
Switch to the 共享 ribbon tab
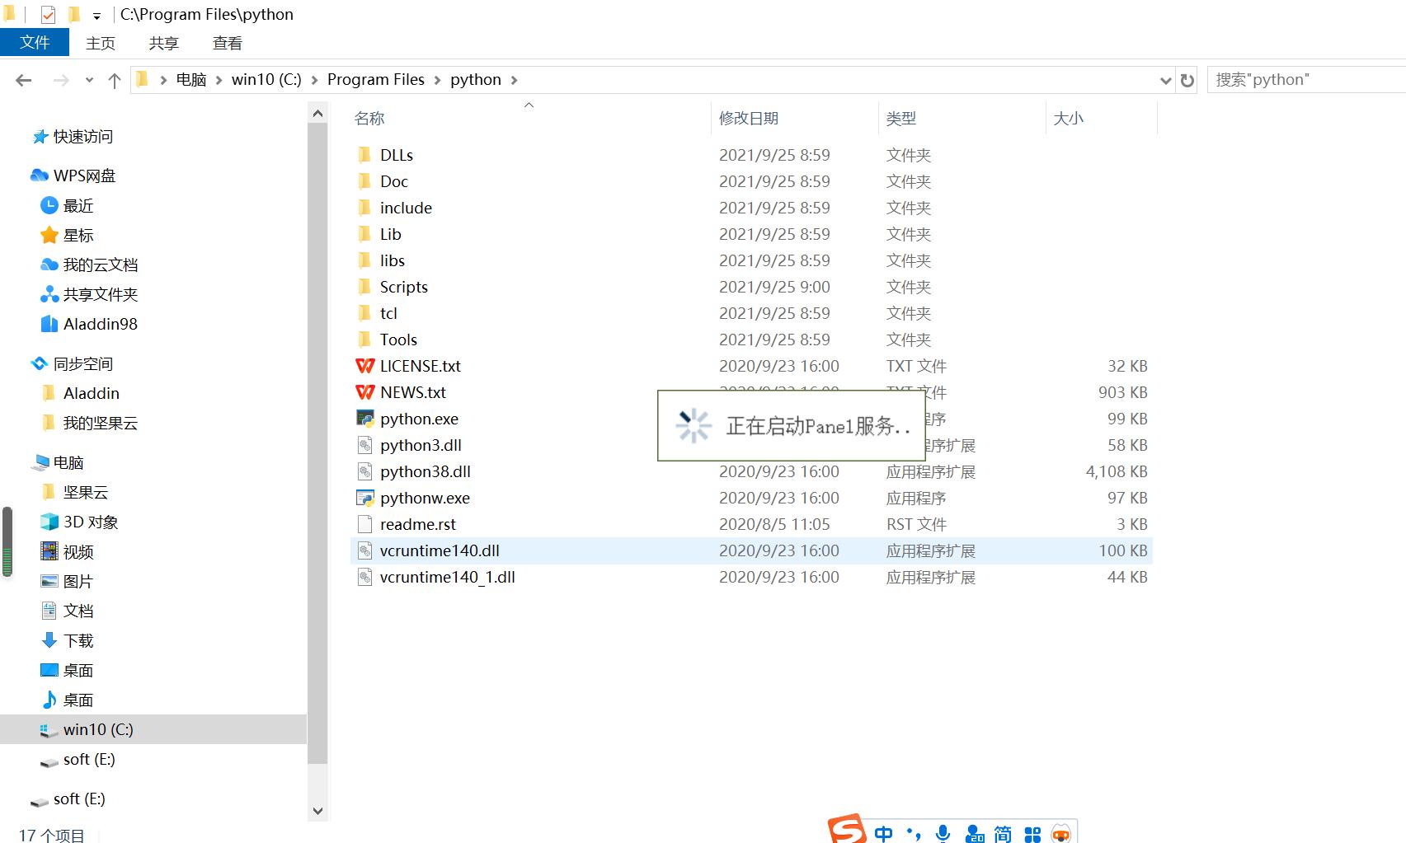click(163, 43)
